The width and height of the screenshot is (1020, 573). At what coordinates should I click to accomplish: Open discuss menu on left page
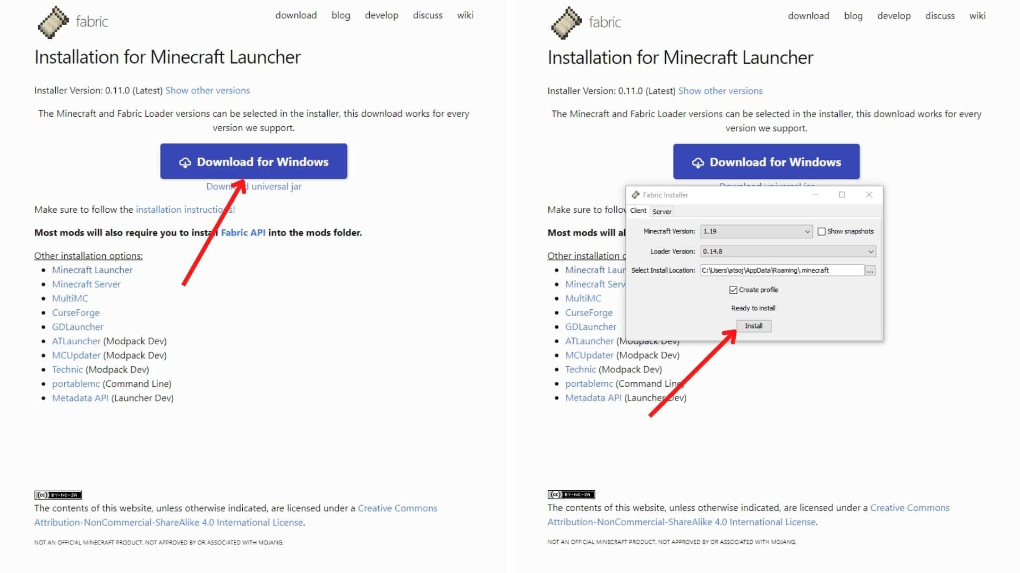click(x=428, y=15)
